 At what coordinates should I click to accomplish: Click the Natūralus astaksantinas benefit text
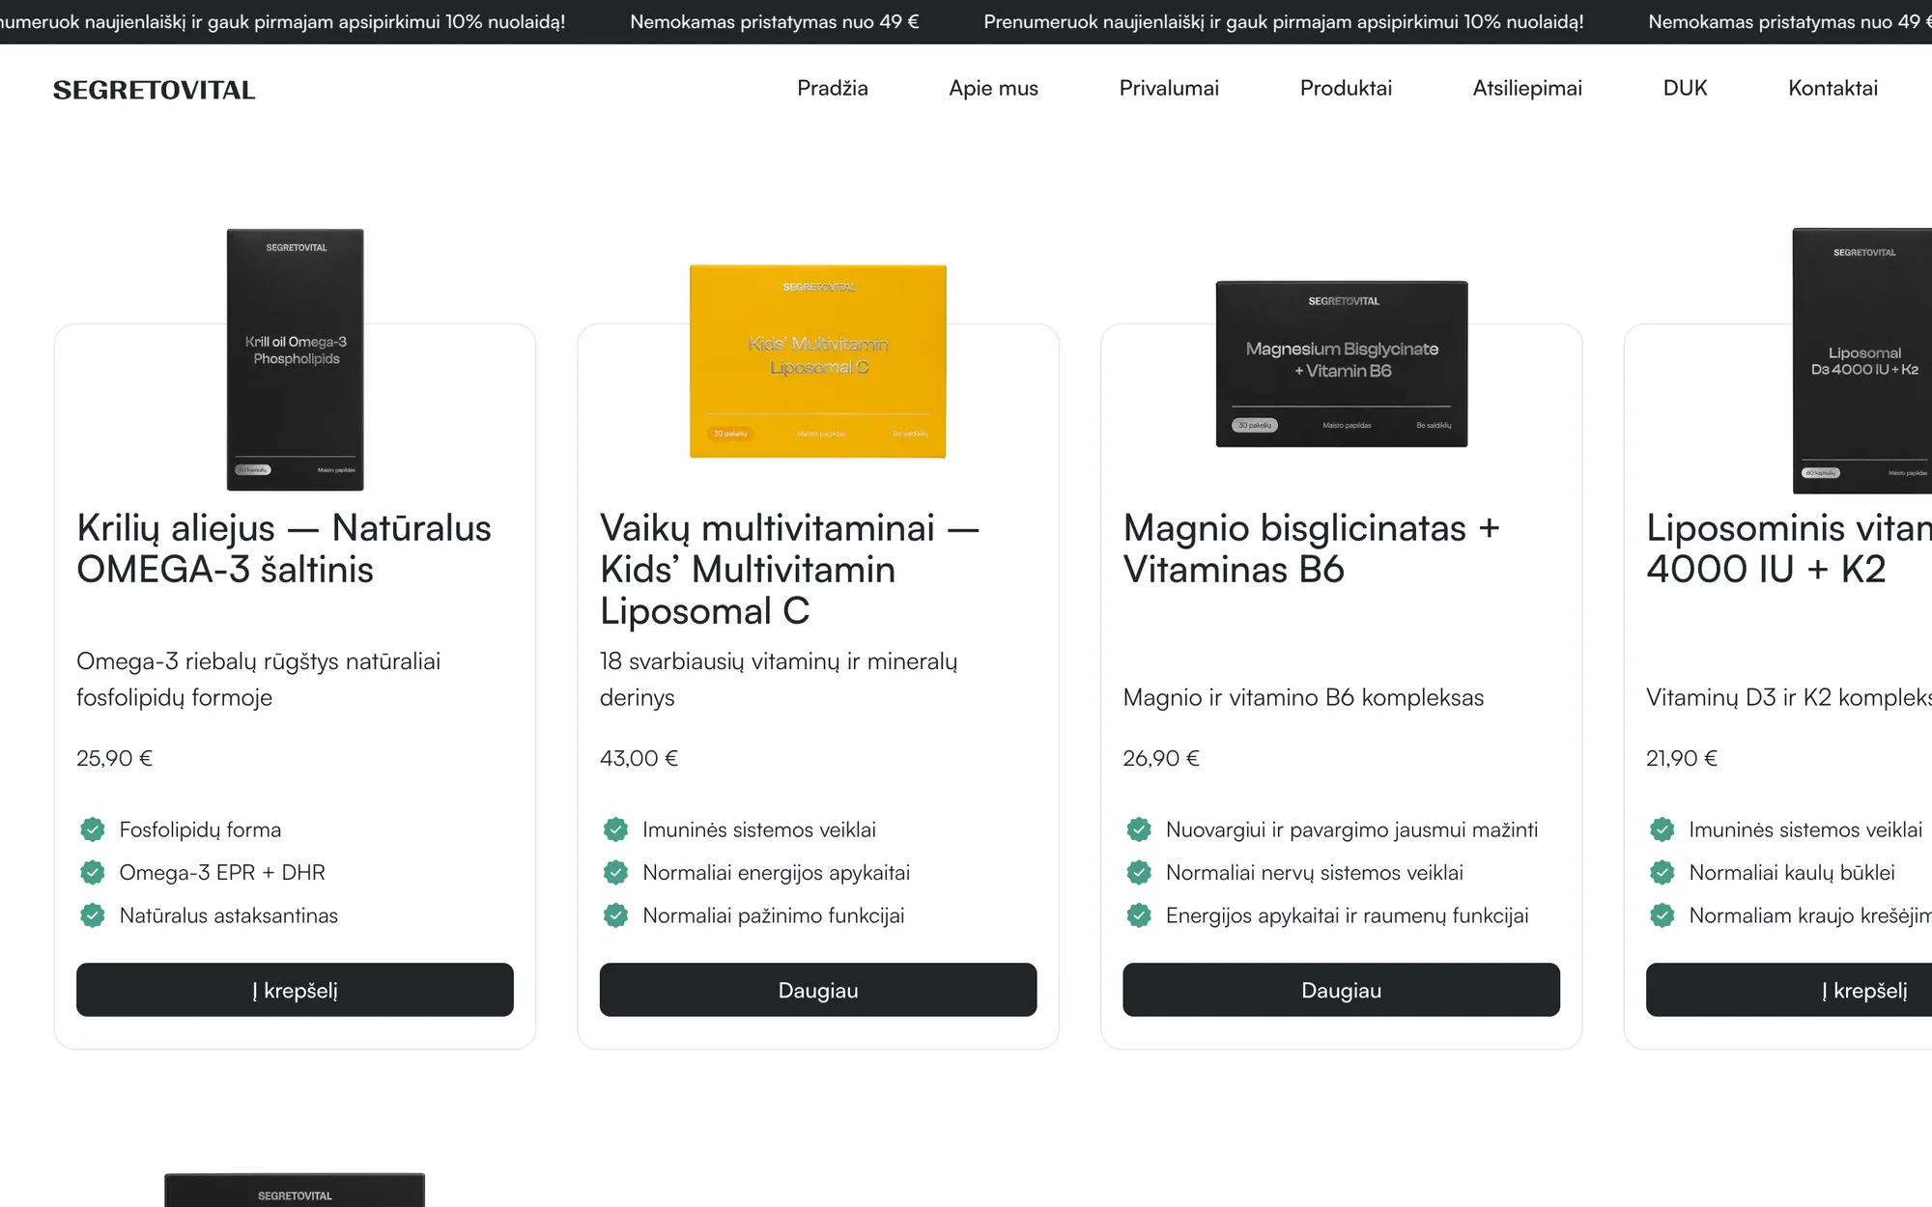click(x=229, y=915)
